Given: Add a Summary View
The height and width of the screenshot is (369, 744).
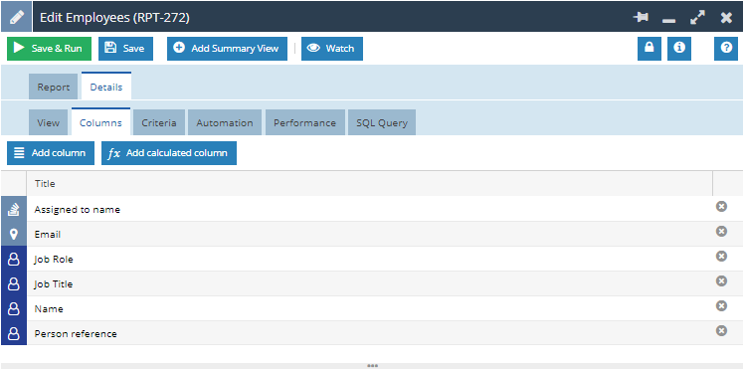Looking at the screenshot, I should pos(227,49).
